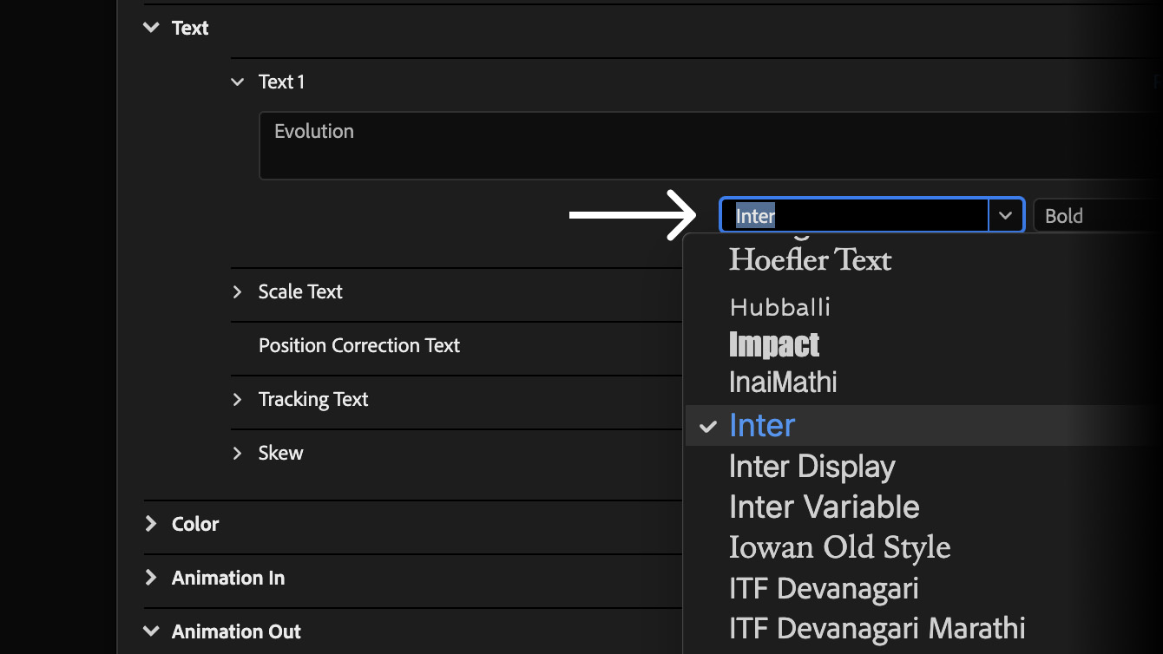Click the font name field showing Inter
The image size is (1163, 654).
click(854, 215)
